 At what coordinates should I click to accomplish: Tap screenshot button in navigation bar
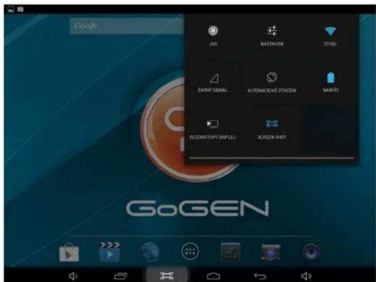click(167, 276)
